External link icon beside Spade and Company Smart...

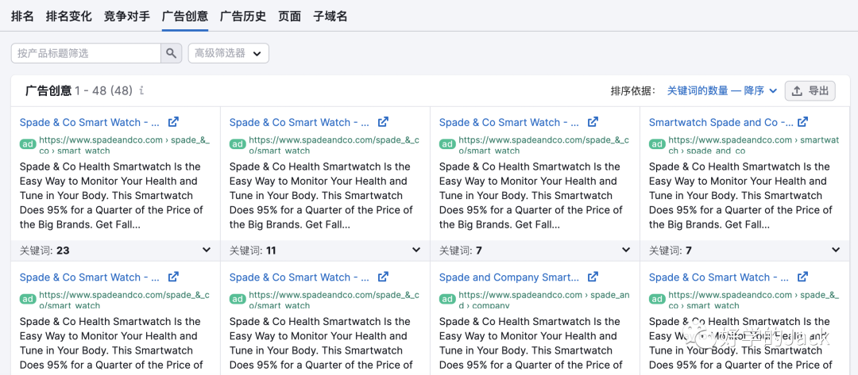click(593, 277)
